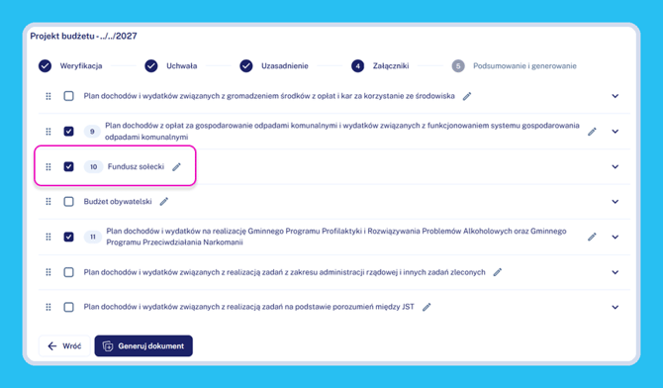Expand the odpadami komunalnymi plan row
Screen dimensions: 663x388
(616, 132)
